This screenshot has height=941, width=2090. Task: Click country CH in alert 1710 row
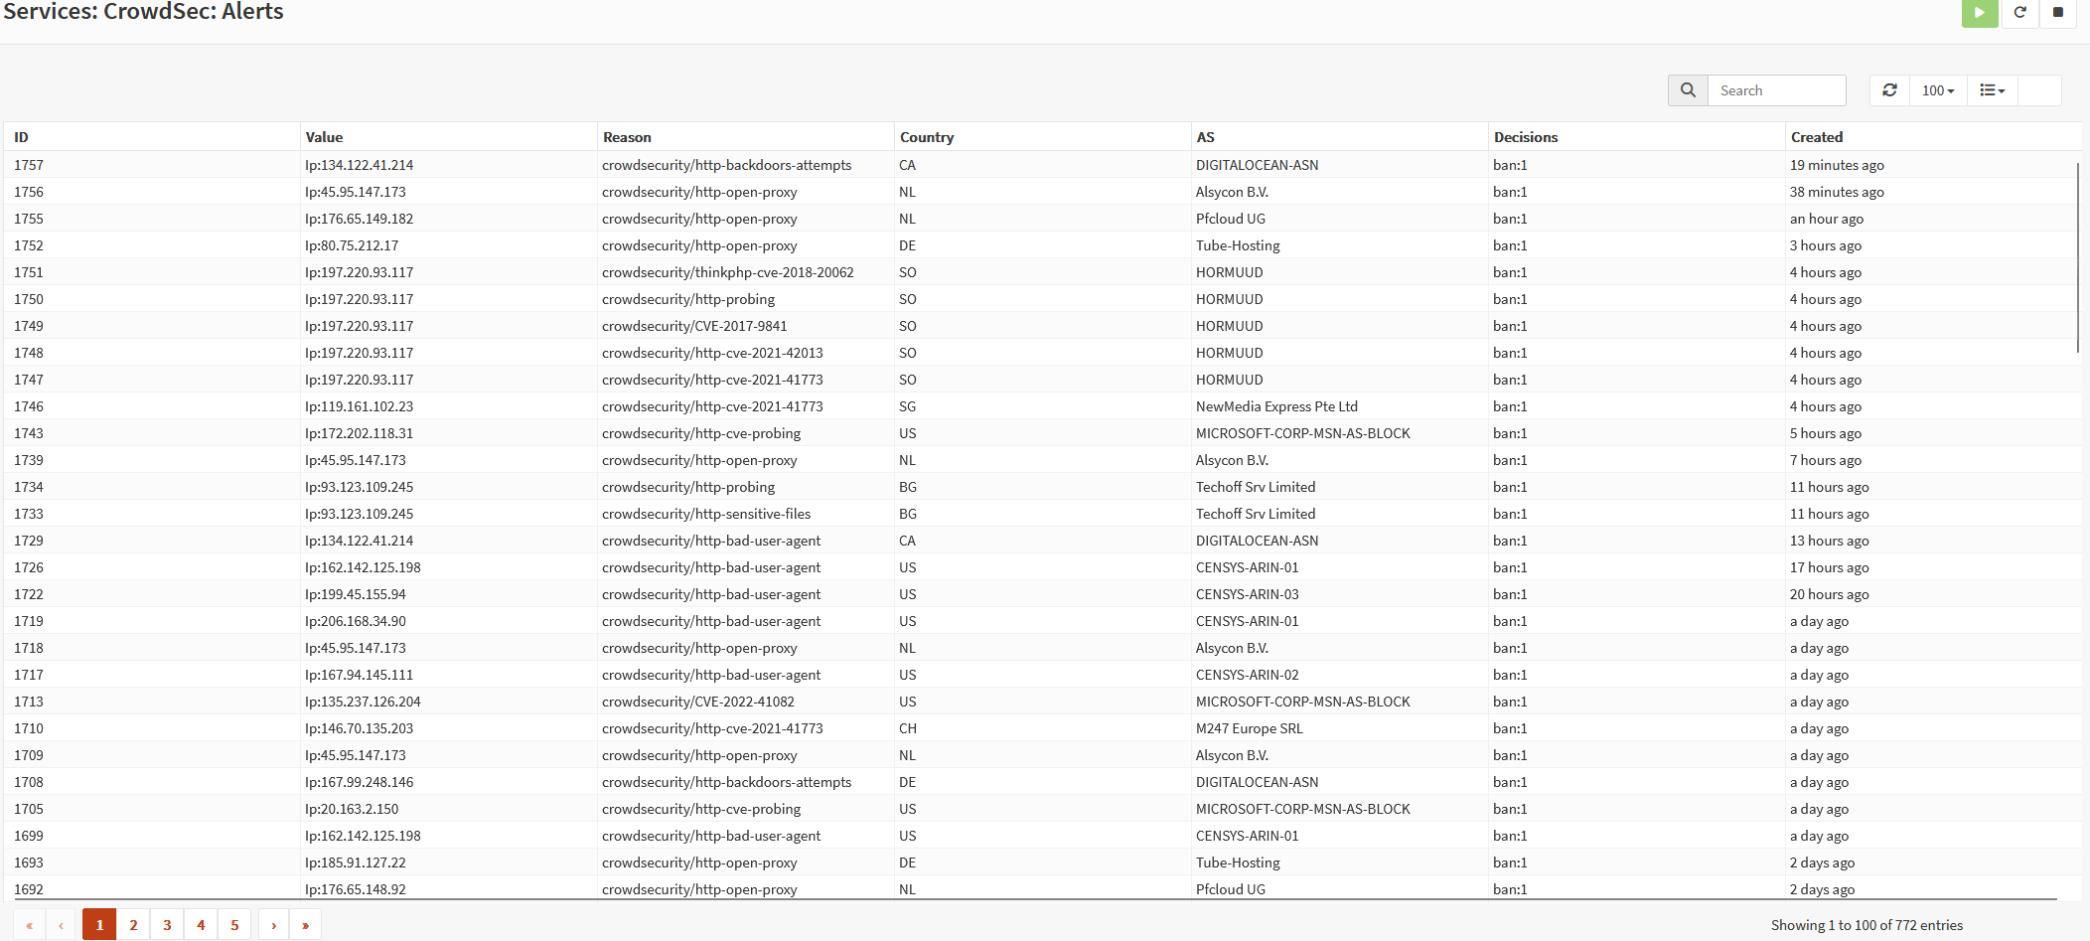(908, 728)
